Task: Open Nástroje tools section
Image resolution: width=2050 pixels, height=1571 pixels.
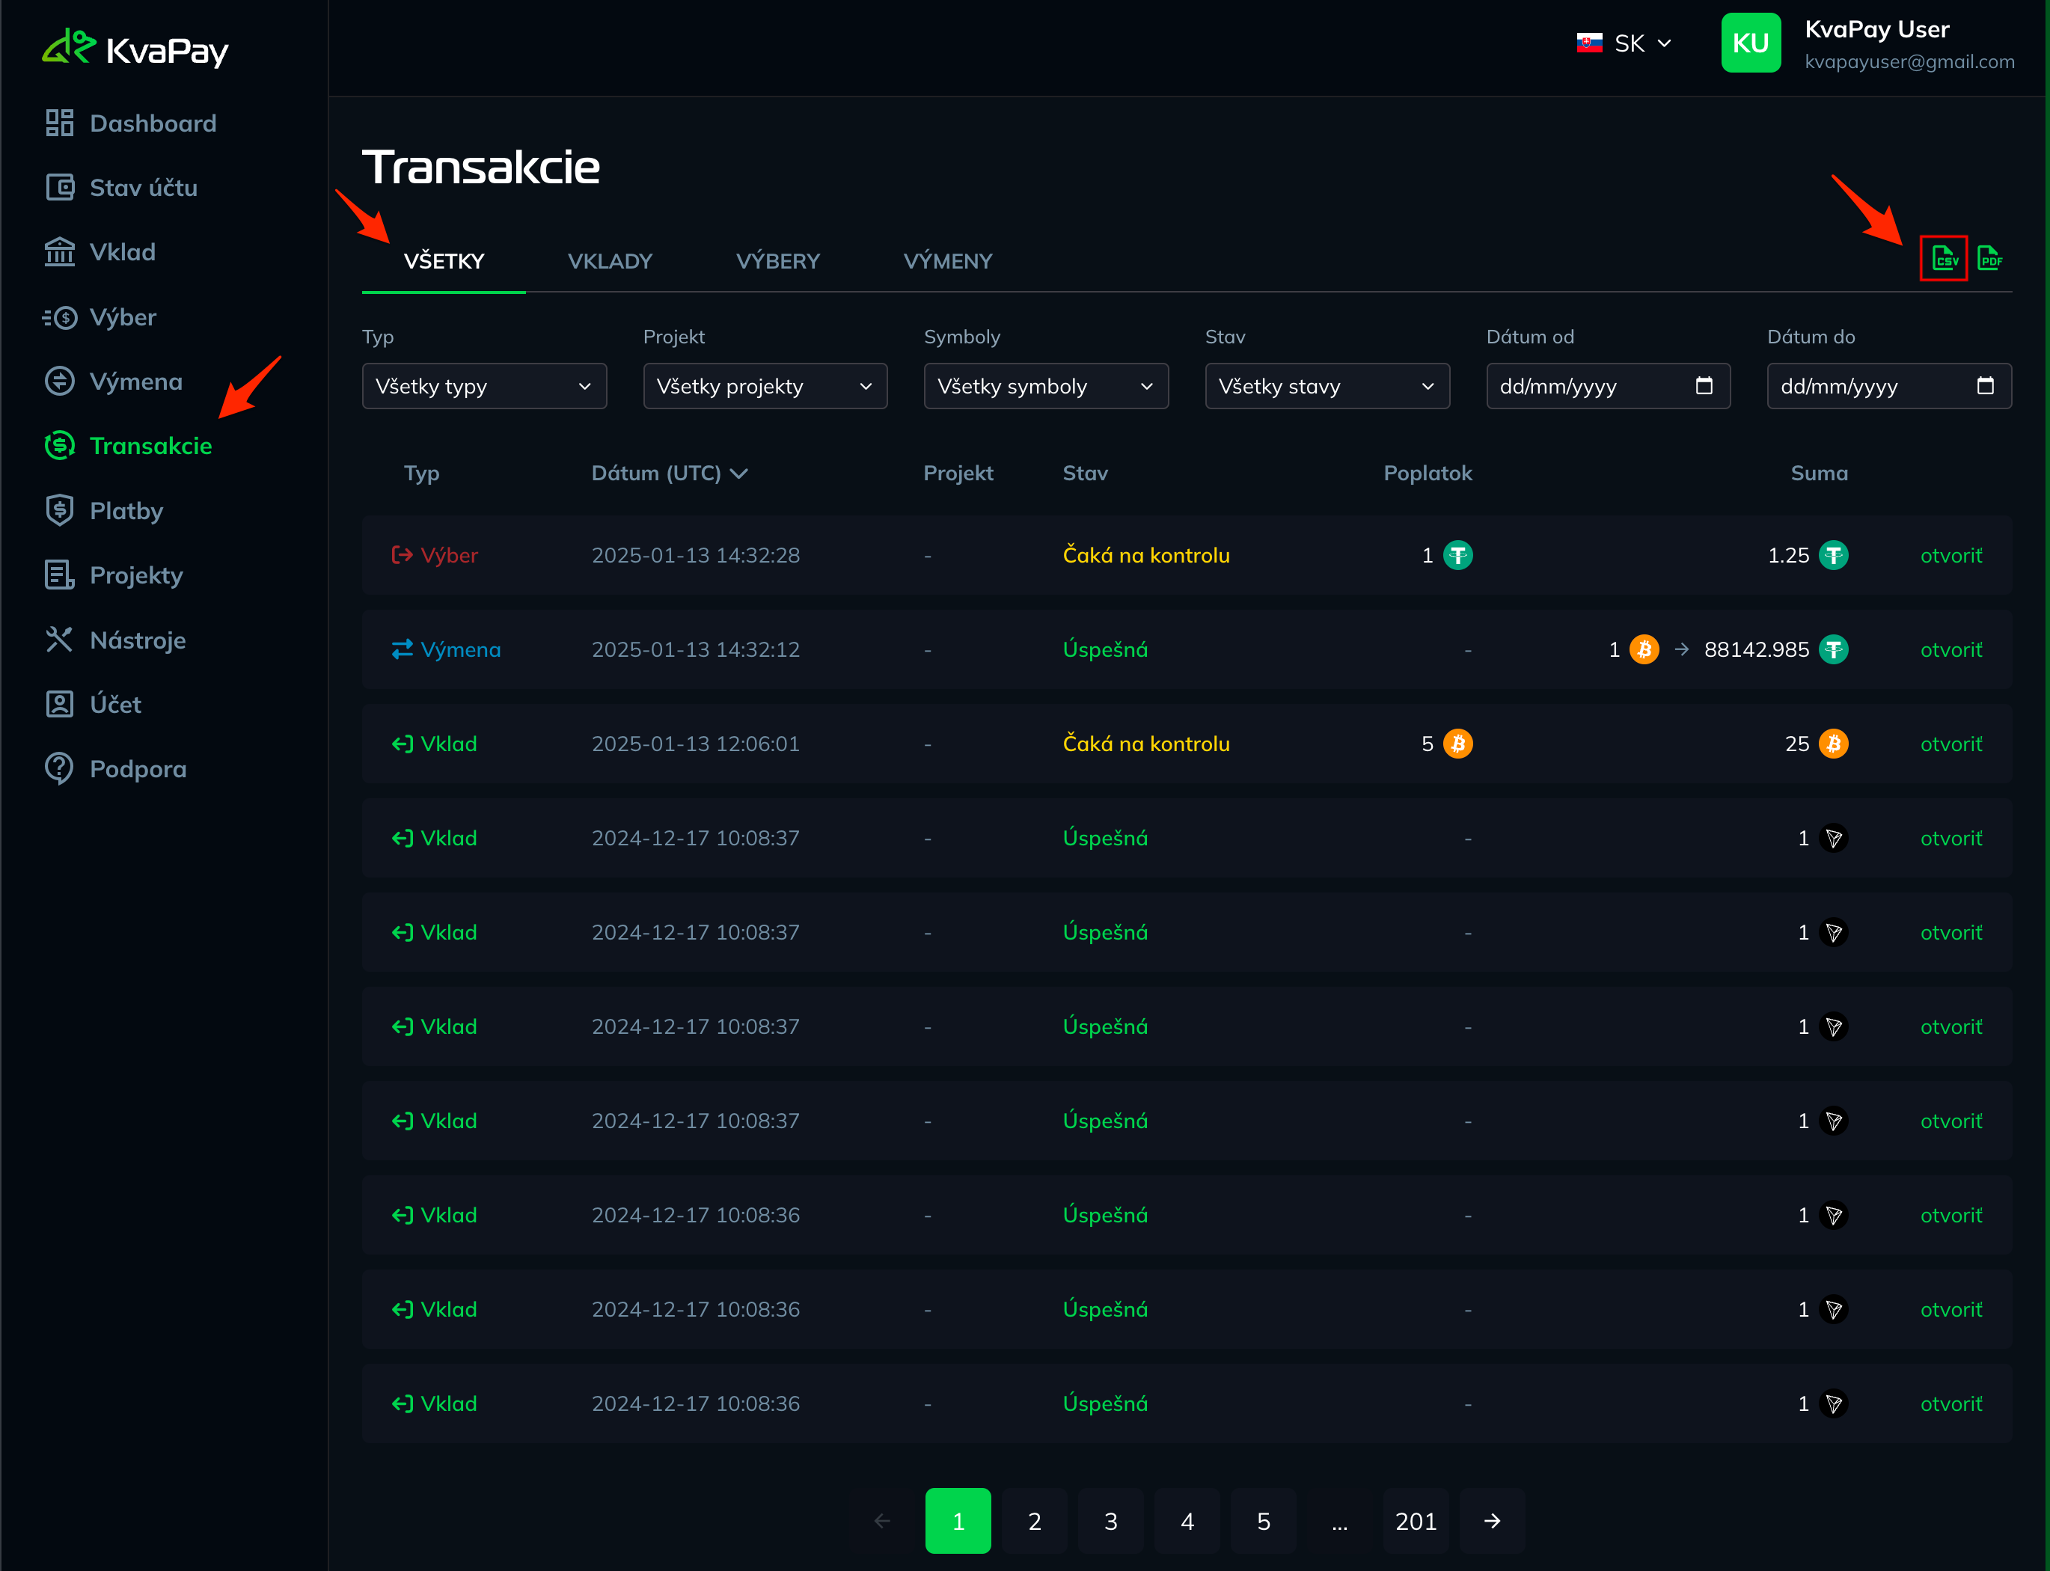Action: [x=116, y=640]
